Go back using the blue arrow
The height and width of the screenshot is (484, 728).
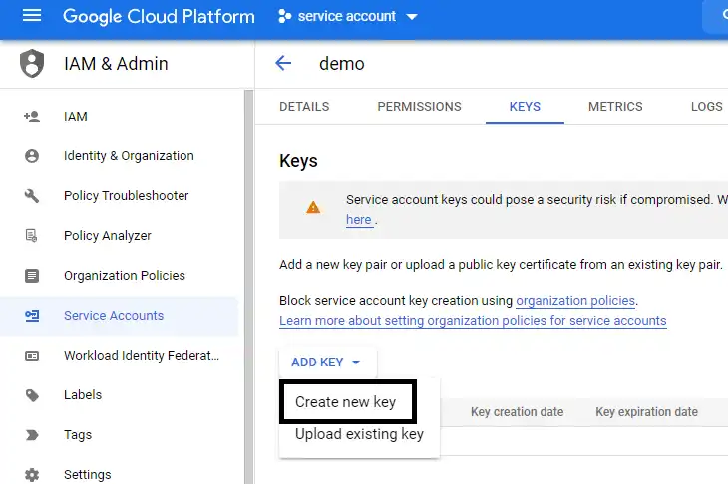pyautogui.click(x=283, y=63)
